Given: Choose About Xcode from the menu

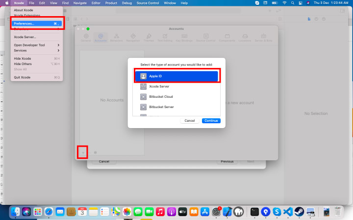Looking at the screenshot, I should coord(37,10).
